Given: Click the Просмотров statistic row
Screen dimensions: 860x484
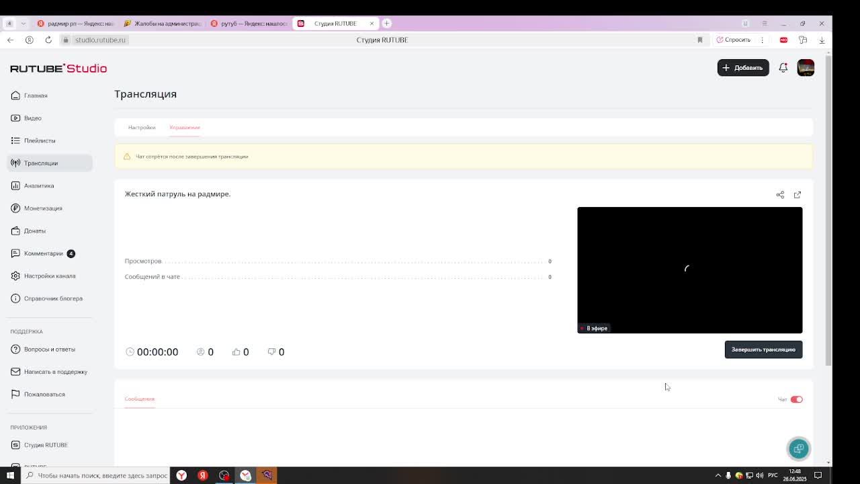Looking at the screenshot, I should (338, 261).
